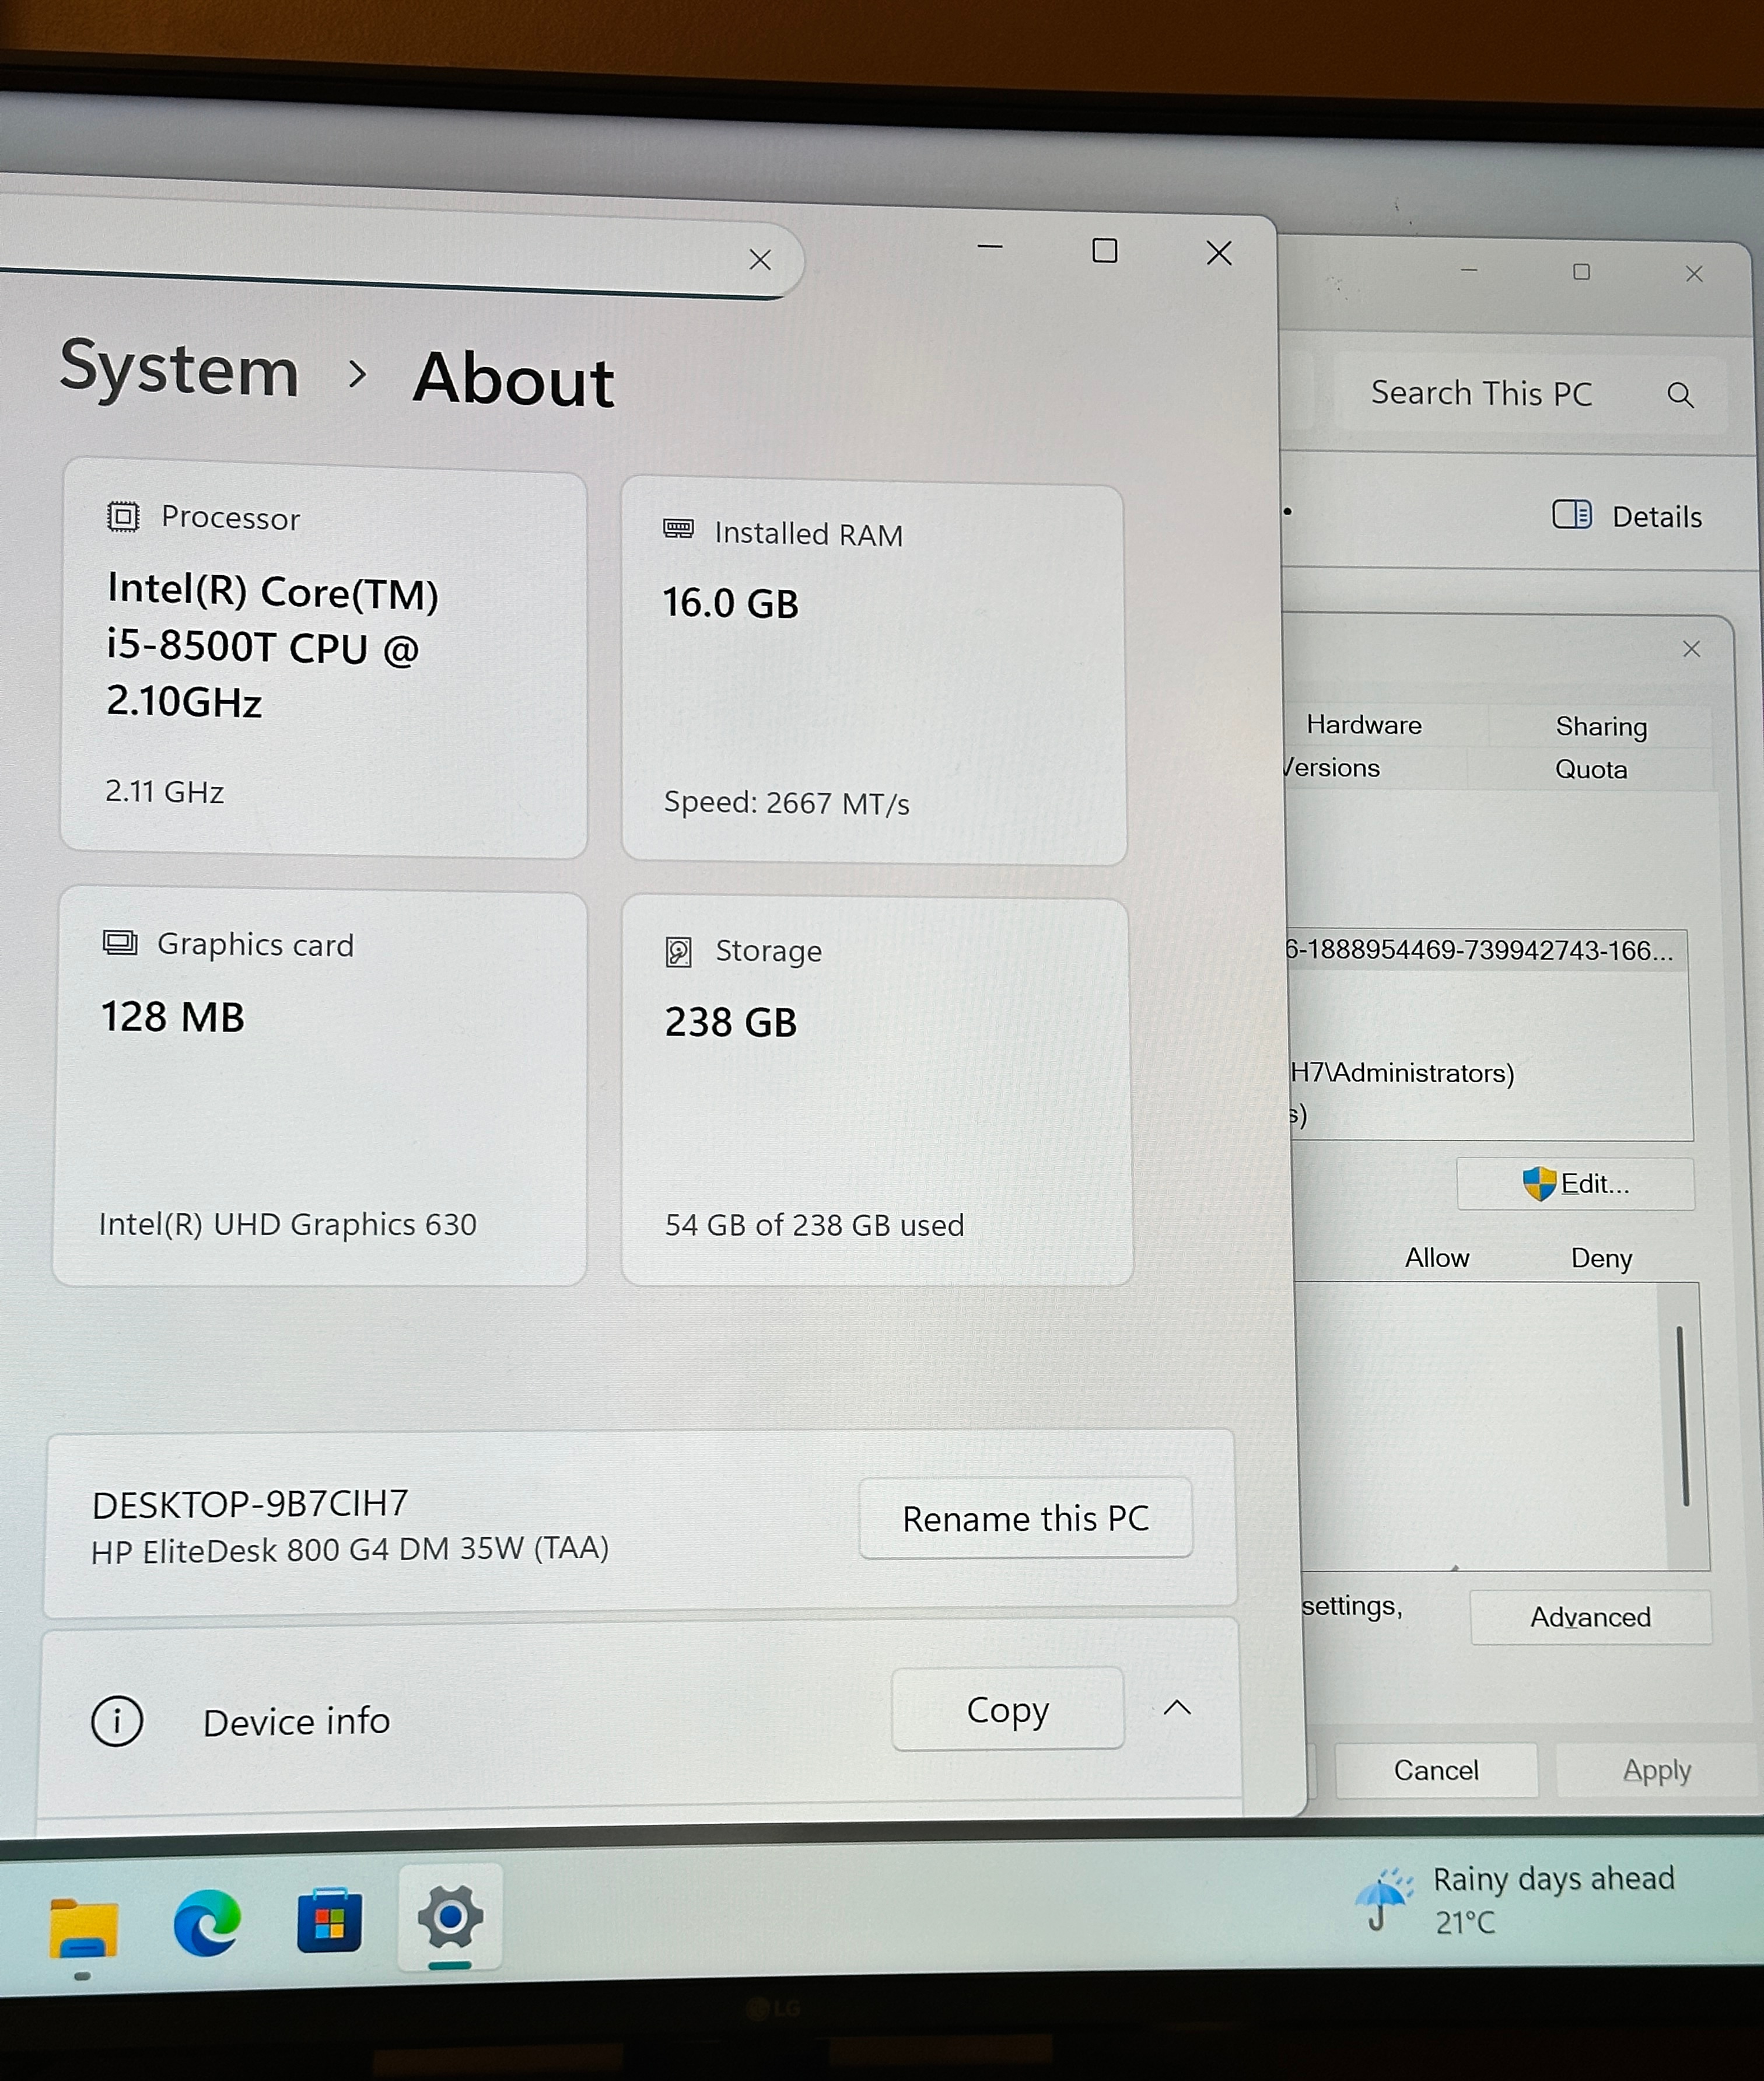Open Advanced security settings
This screenshot has height=2081, width=1764.
1590,1617
